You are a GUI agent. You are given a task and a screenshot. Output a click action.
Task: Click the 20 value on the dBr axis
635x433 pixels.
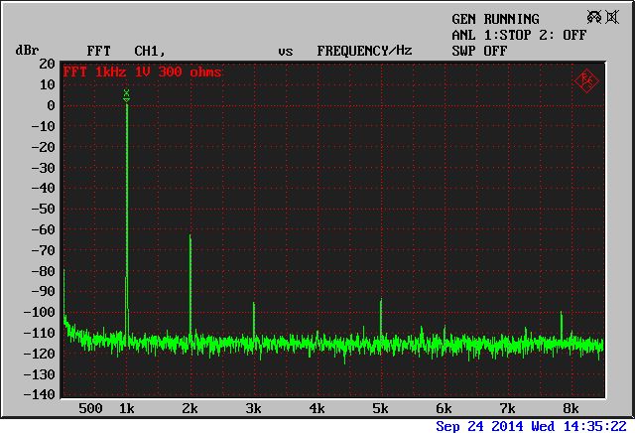pos(47,64)
